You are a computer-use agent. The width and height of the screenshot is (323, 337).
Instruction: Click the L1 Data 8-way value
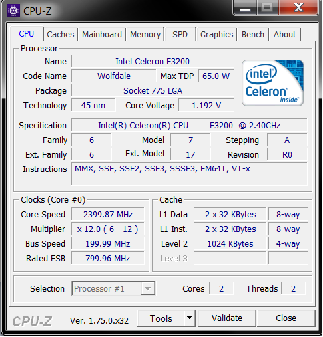pyautogui.click(x=288, y=214)
